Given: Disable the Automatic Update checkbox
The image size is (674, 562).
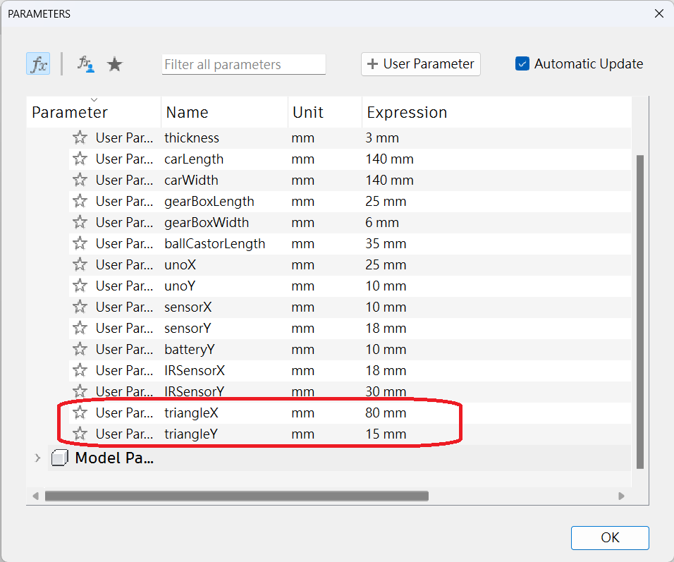Looking at the screenshot, I should tap(522, 64).
